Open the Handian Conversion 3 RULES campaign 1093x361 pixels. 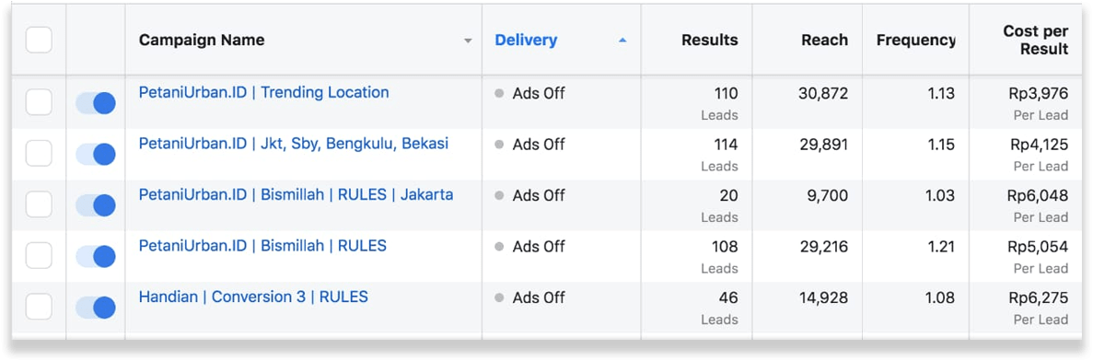pos(254,297)
